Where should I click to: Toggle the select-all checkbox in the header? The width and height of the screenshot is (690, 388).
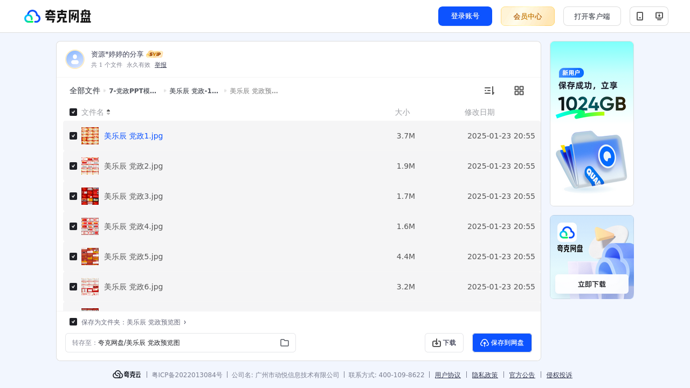pos(73,112)
